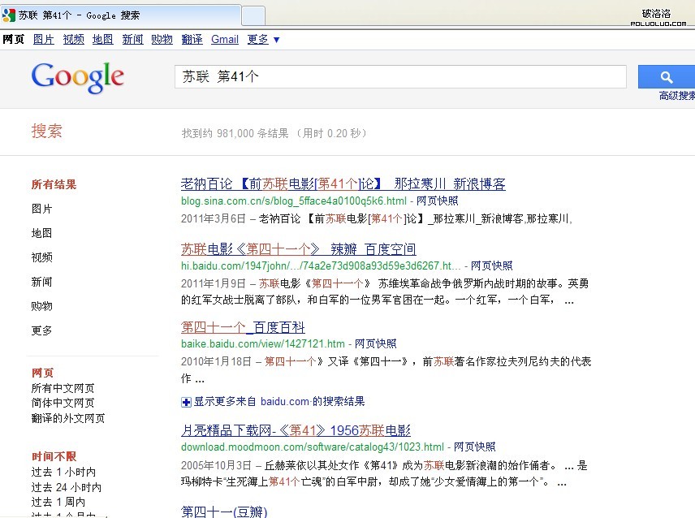
Task: Expand 更多 in left sidebar
Action: tap(42, 330)
